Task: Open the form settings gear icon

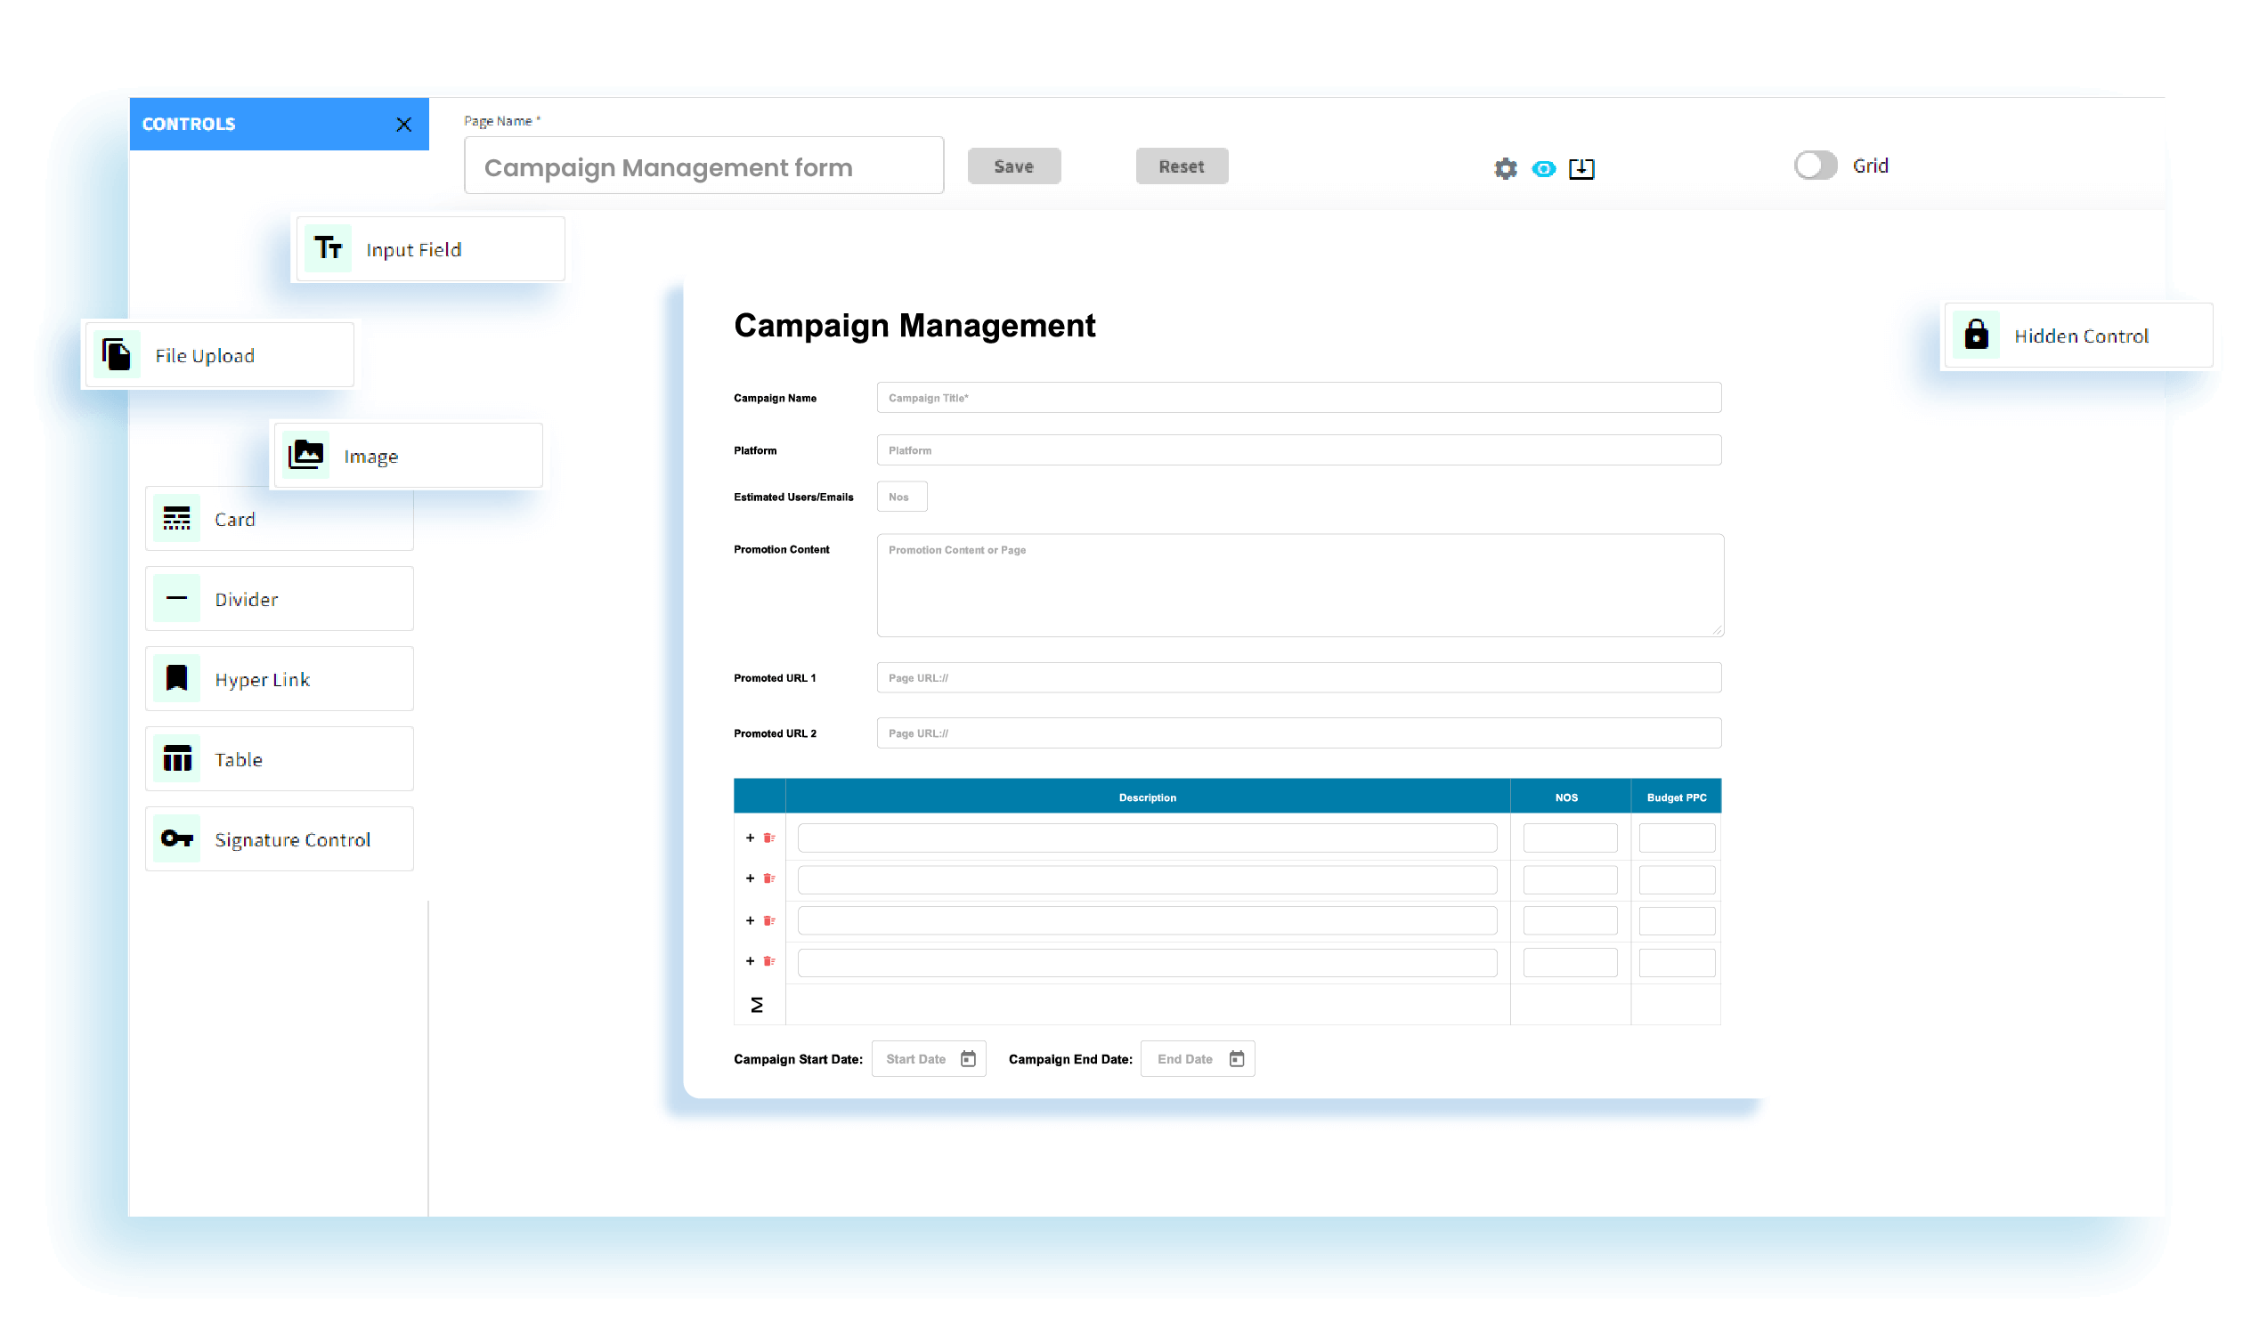Action: coord(1505,168)
